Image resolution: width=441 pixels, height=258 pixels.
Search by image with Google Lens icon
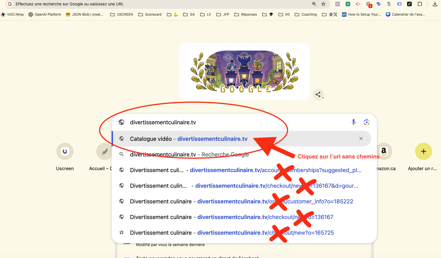(x=367, y=122)
